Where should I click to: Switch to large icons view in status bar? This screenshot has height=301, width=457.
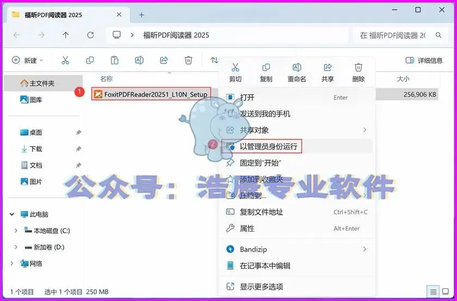[446, 291]
